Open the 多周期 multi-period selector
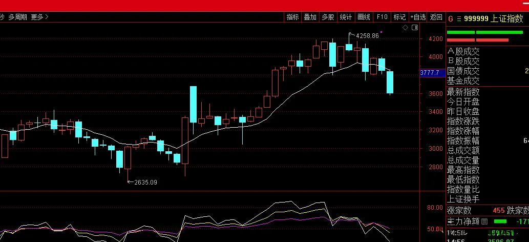529x242 pixels. coord(17,17)
